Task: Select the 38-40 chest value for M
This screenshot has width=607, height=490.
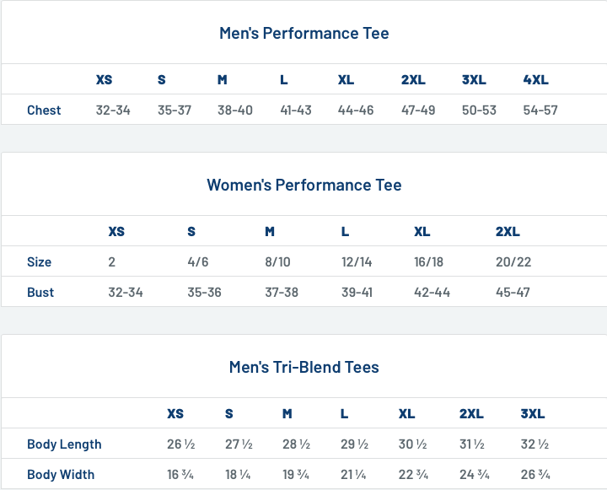Action: click(235, 110)
